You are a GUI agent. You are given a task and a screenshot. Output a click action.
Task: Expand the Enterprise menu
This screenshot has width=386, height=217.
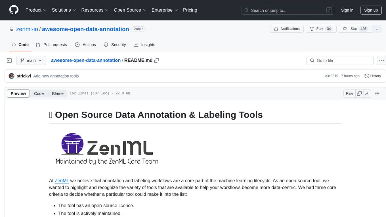(165, 10)
